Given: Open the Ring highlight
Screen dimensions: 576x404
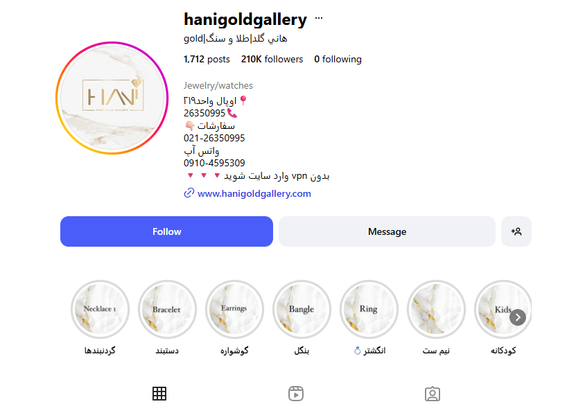Looking at the screenshot, I should click(369, 309).
